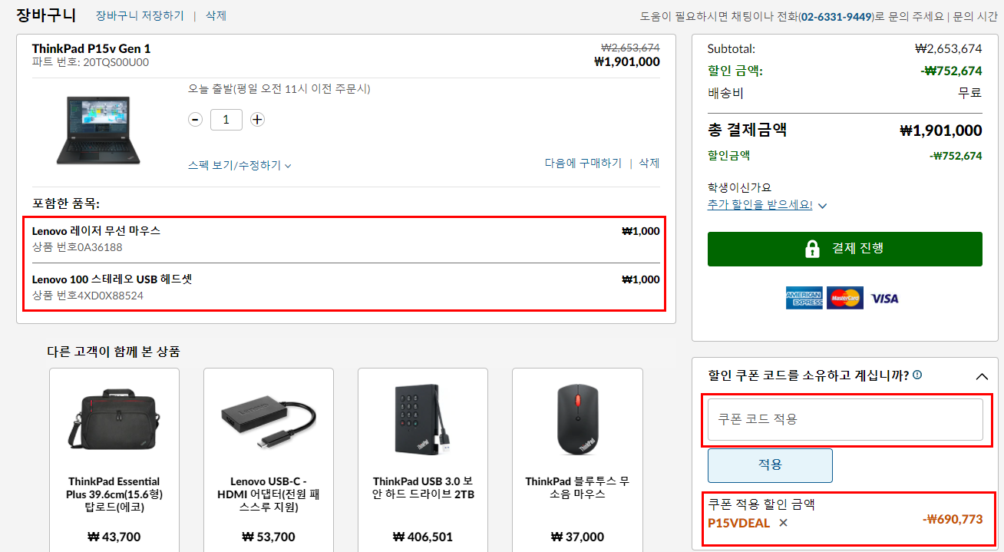Click the ₩ 37,000 price
1004x552 pixels.
(x=577, y=537)
